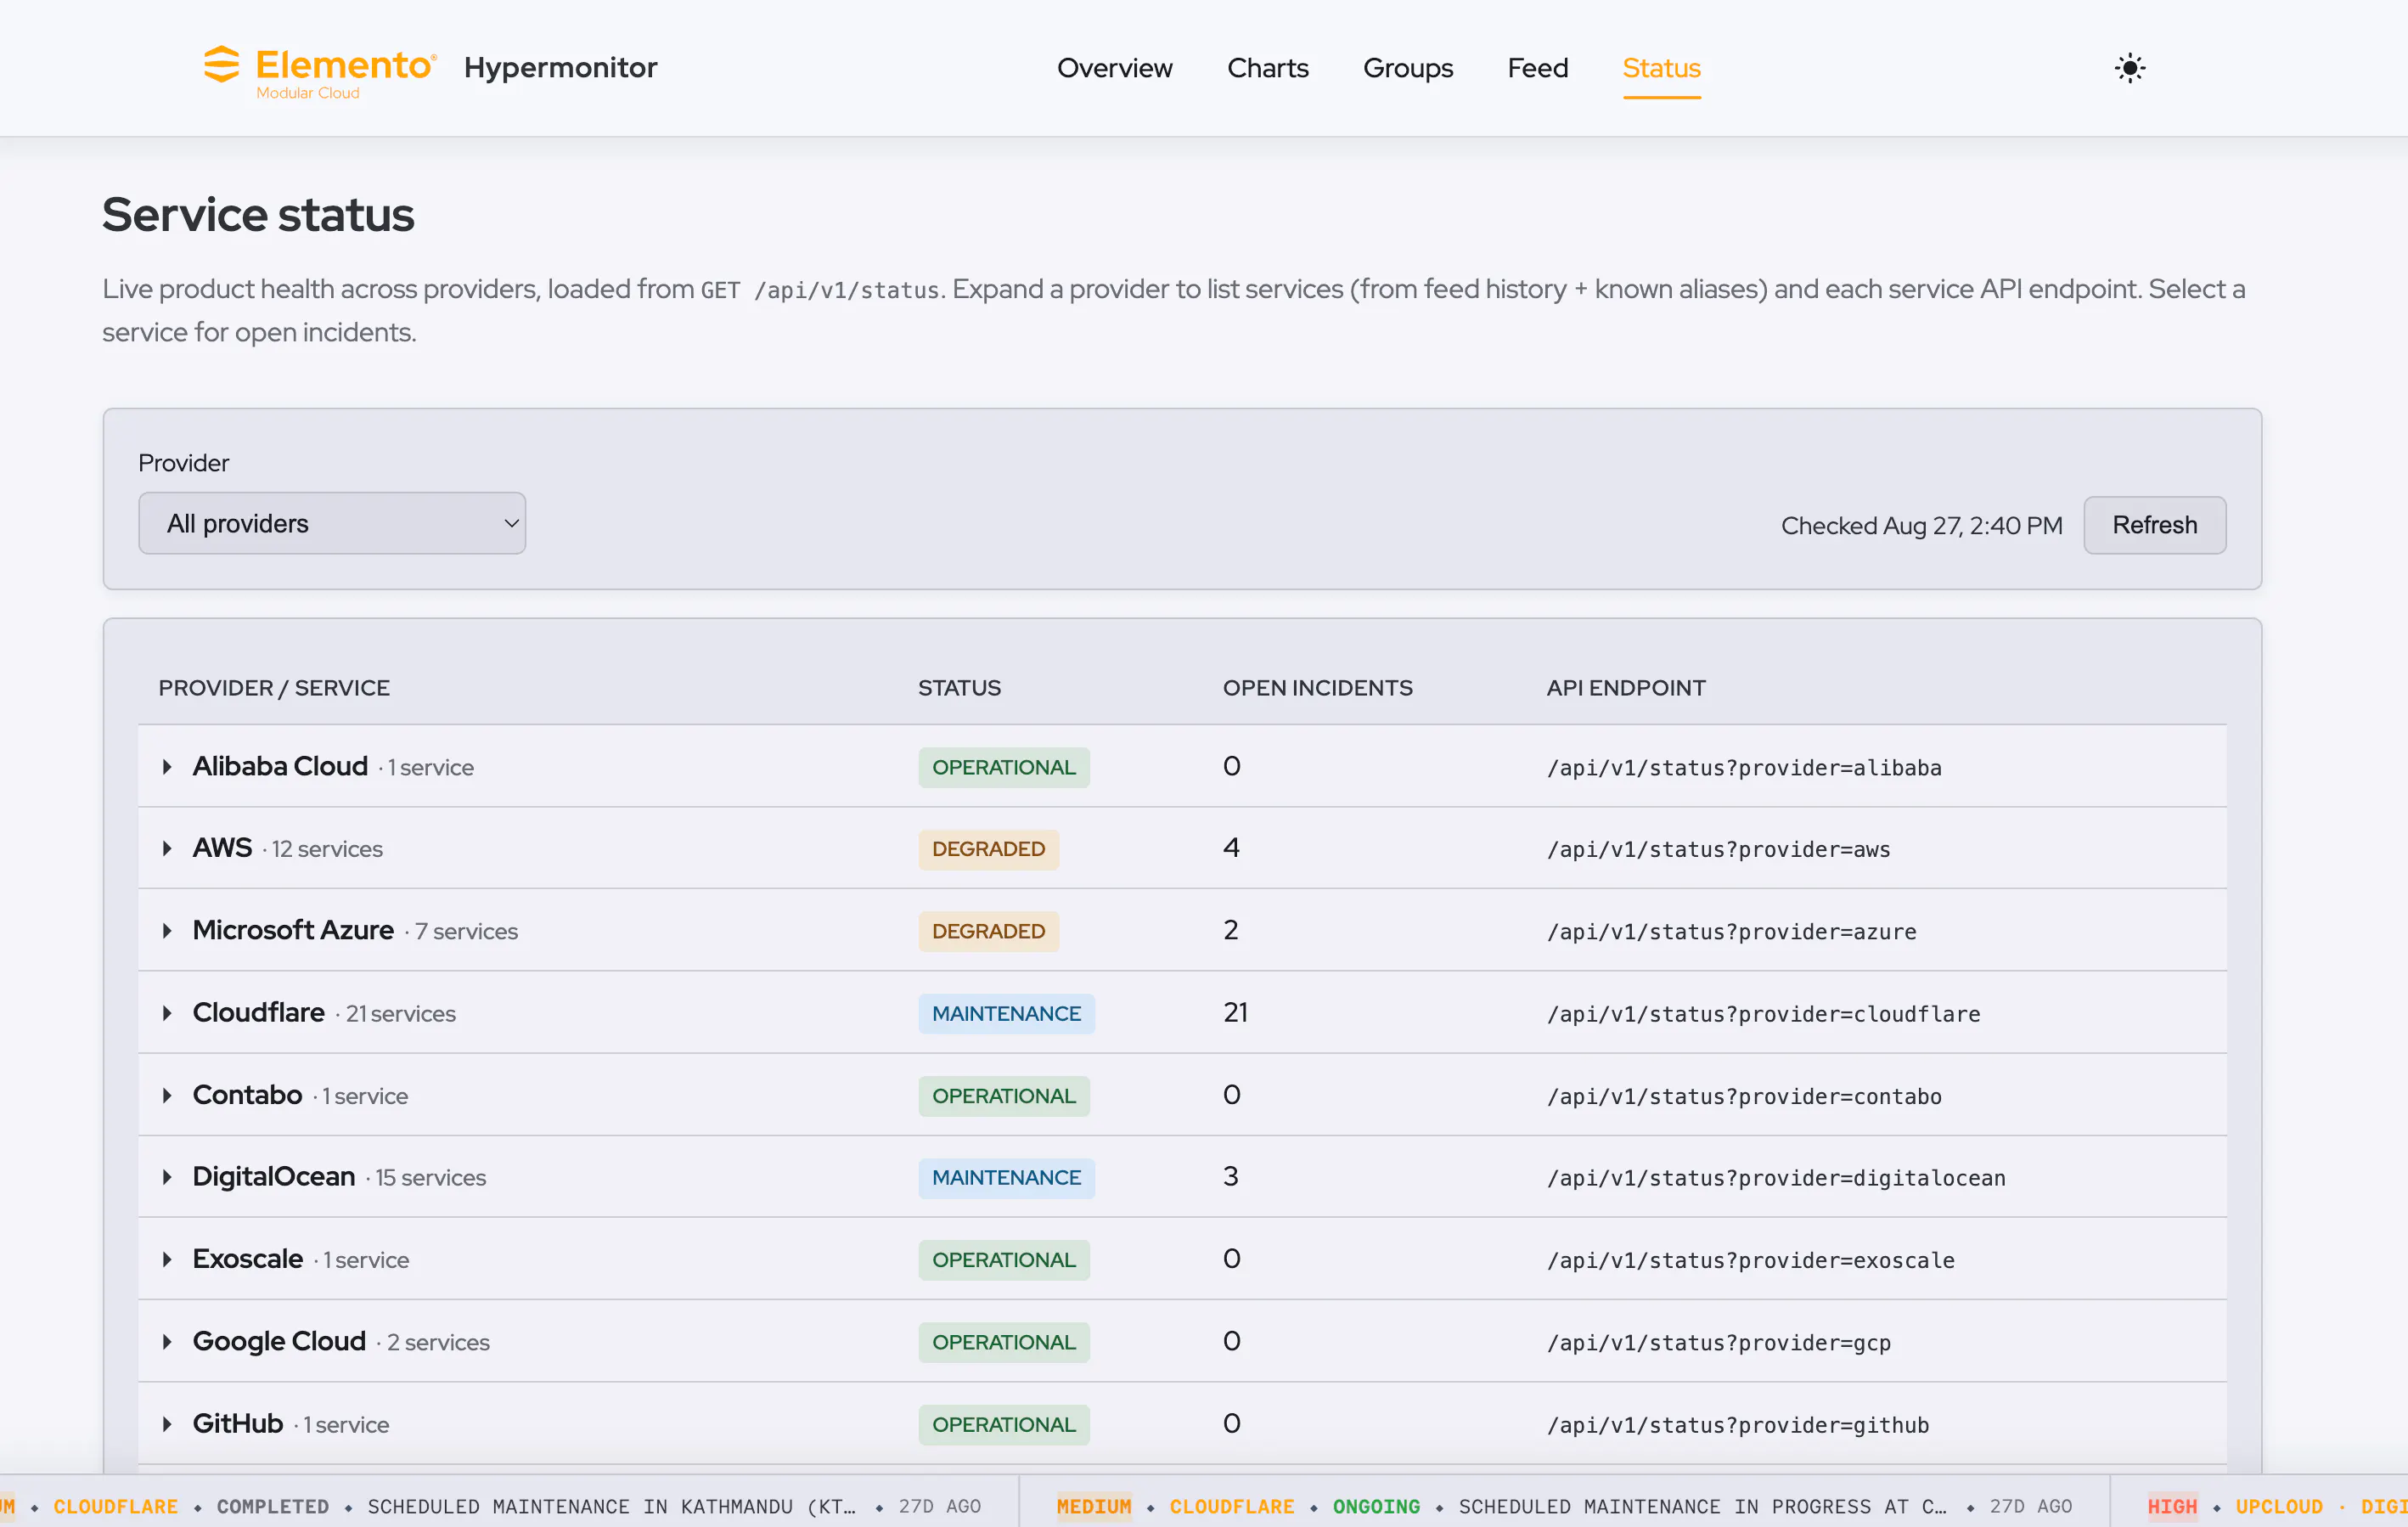Open the All providers dropdown

pyautogui.click(x=332, y=523)
